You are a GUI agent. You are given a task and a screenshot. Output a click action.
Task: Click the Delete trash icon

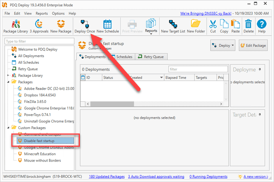pyautogui.click(x=249, y=26)
